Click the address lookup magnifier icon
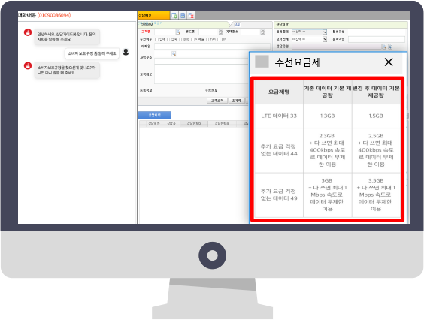Image resolution: width=424 pixels, height=320 pixels. tap(174, 54)
